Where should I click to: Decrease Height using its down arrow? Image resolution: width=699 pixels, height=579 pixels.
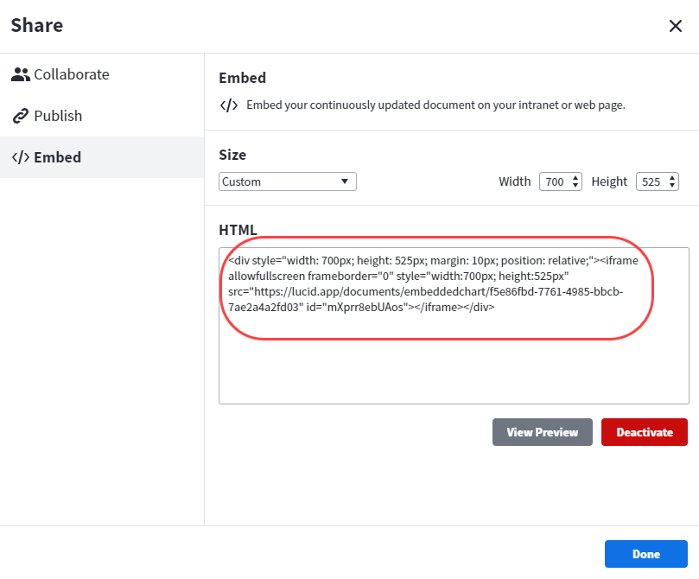tap(673, 185)
